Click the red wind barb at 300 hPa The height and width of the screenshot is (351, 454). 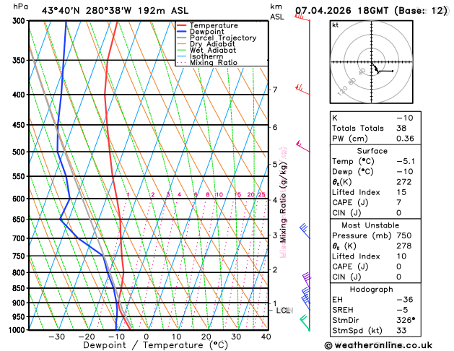pyautogui.click(x=302, y=17)
